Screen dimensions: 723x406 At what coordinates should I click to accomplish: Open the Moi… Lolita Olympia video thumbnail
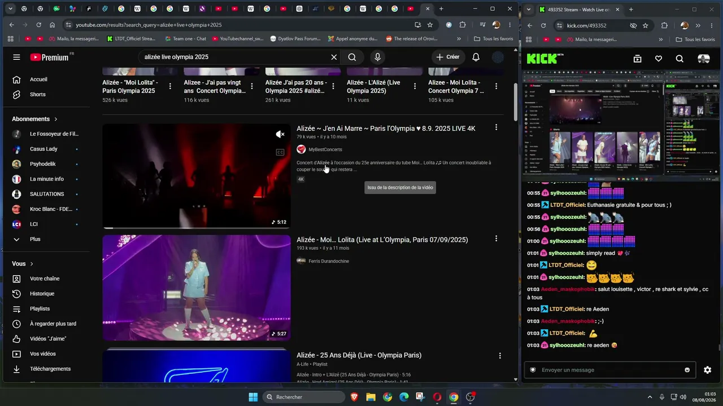[197, 288]
